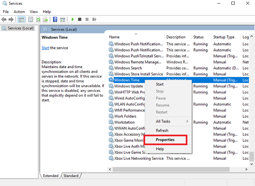Toggle the Show/Hide Action Pane toolbar icon
This screenshot has height=186, width=255.
(62, 19)
